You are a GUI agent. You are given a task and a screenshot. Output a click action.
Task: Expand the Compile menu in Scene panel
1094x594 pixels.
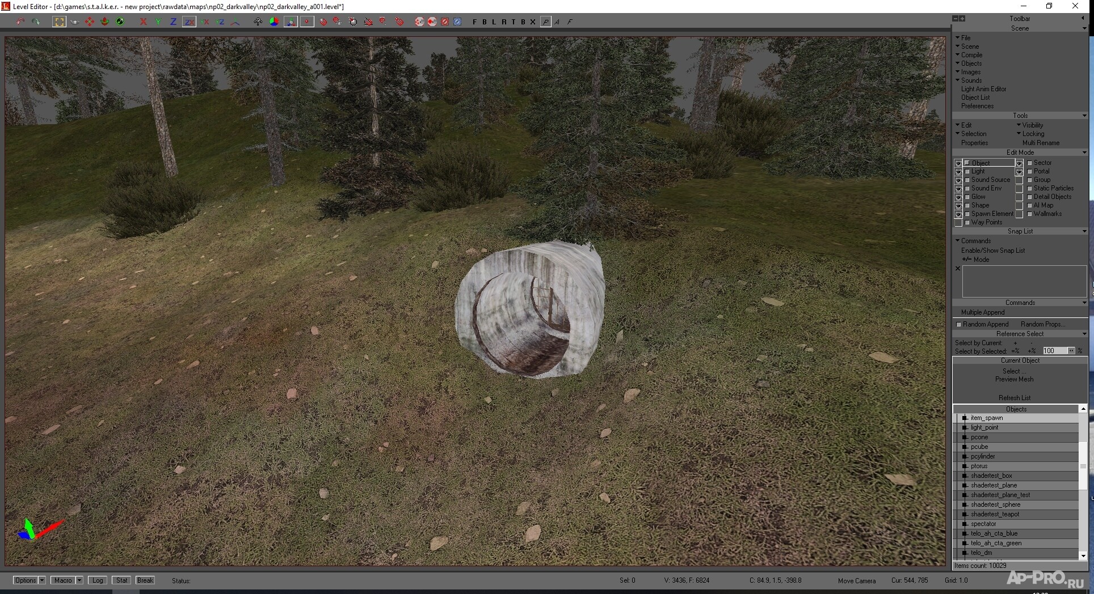(971, 55)
